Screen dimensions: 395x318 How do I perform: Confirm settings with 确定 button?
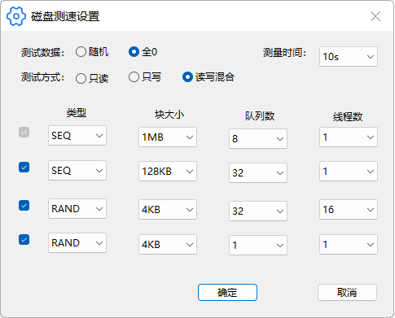coord(227,292)
